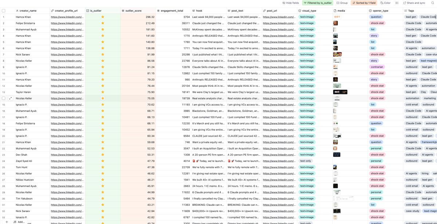Open the hook column header menu
The height and width of the screenshot is (224, 437).
[209, 11]
